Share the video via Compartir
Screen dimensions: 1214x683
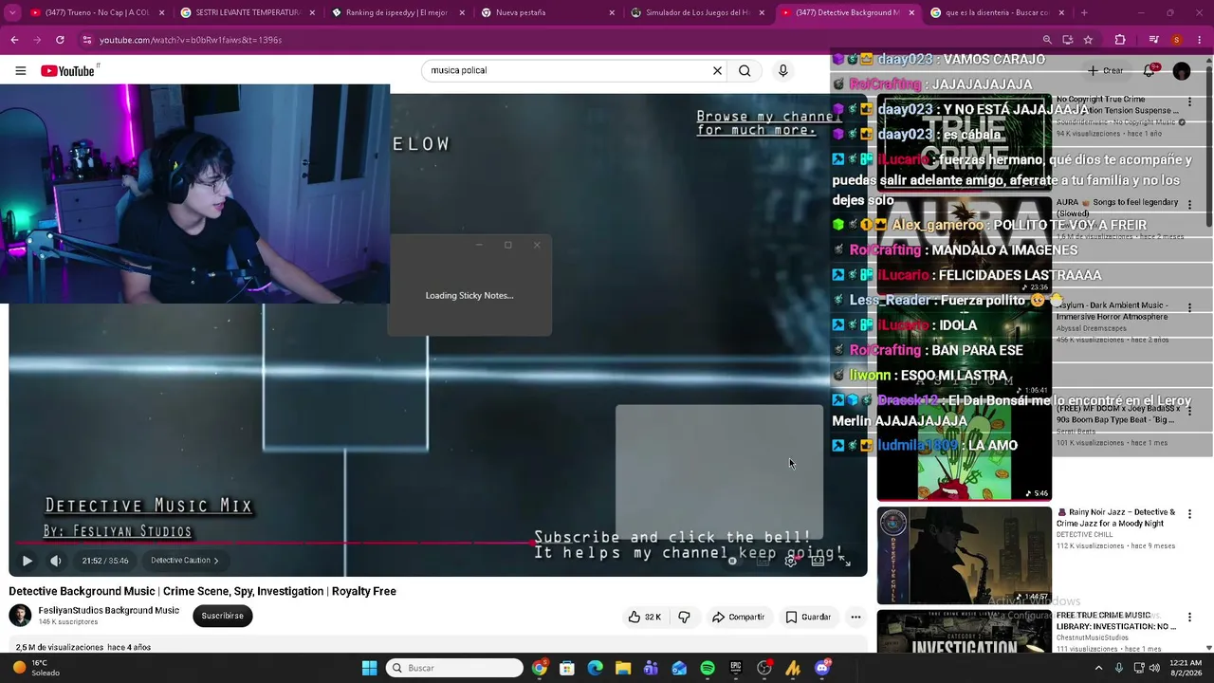(x=738, y=617)
